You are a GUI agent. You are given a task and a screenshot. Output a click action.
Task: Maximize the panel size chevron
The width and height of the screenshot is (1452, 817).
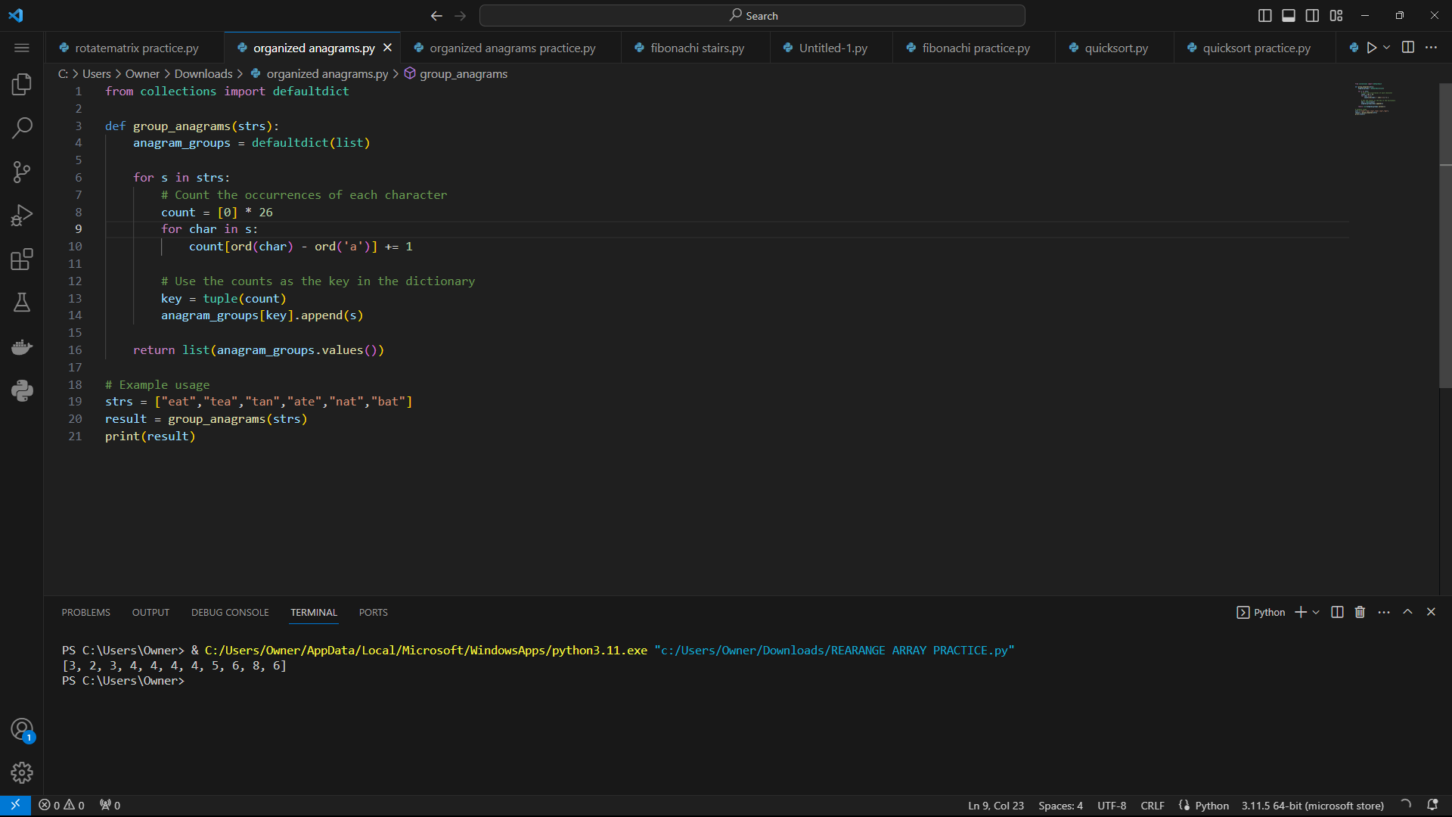(x=1407, y=612)
